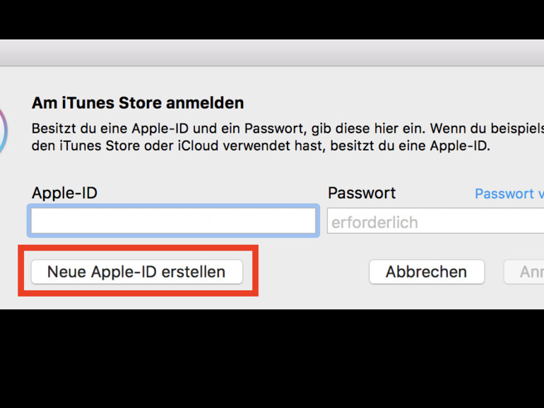
Task: Open the blue Passwort link
Action: (509, 193)
